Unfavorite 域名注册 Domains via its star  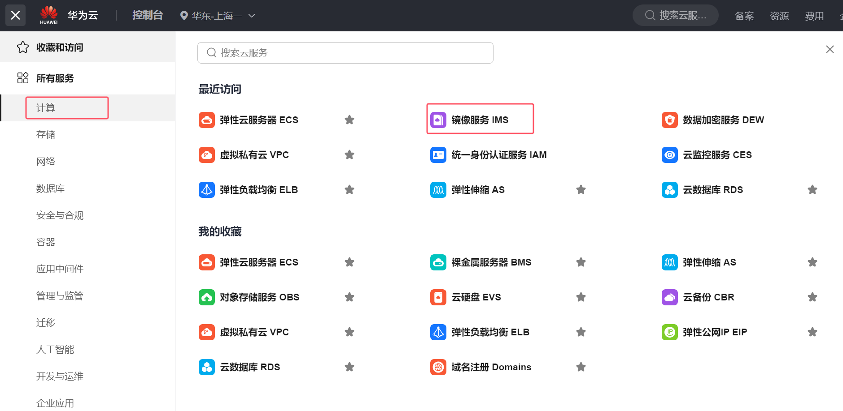pyautogui.click(x=581, y=367)
